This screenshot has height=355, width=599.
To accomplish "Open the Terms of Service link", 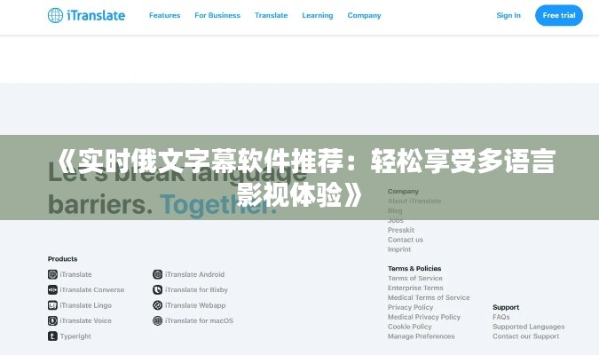I will pyautogui.click(x=415, y=278).
